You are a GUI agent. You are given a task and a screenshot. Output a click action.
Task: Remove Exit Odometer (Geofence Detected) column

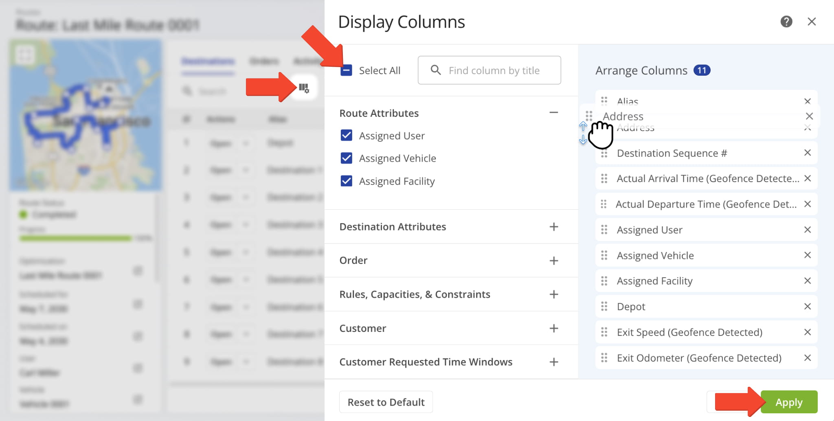808,358
